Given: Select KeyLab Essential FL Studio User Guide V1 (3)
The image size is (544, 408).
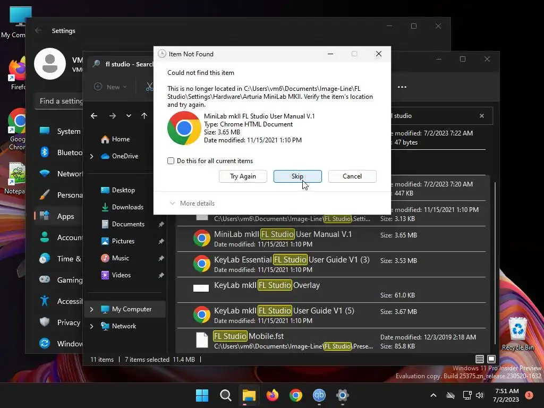Looking at the screenshot, I should [x=331, y=265].
